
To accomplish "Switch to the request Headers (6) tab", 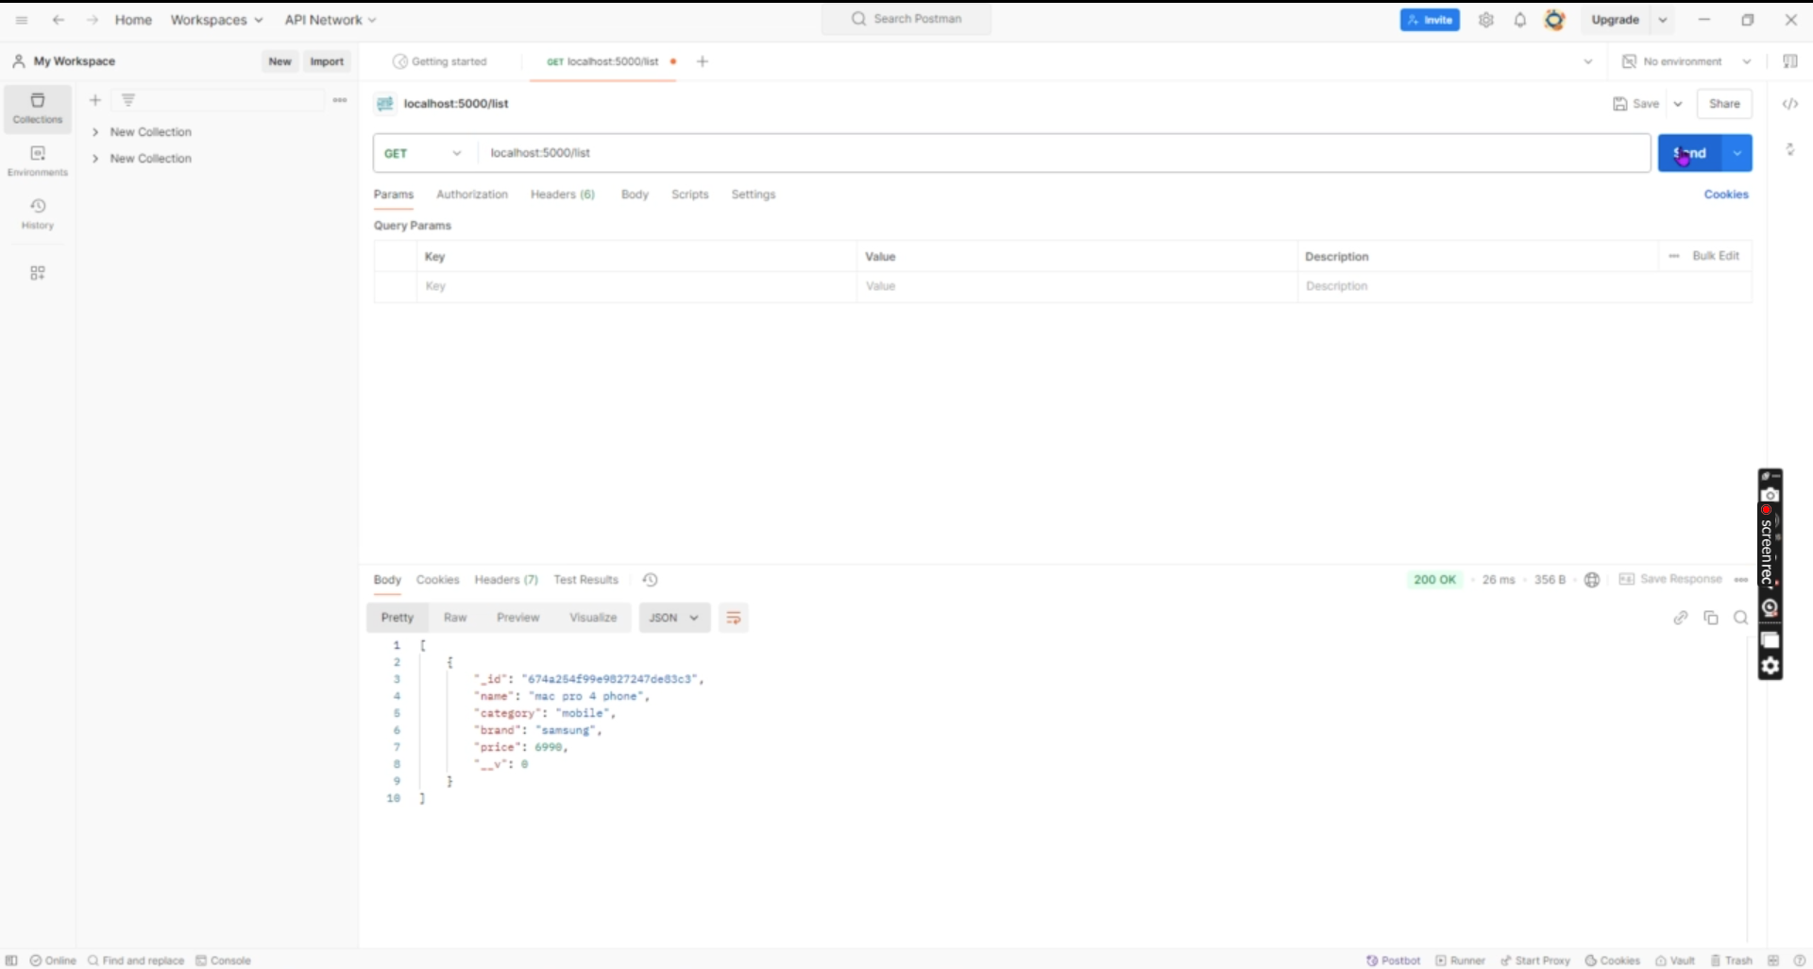I will [x=563, y=195].
